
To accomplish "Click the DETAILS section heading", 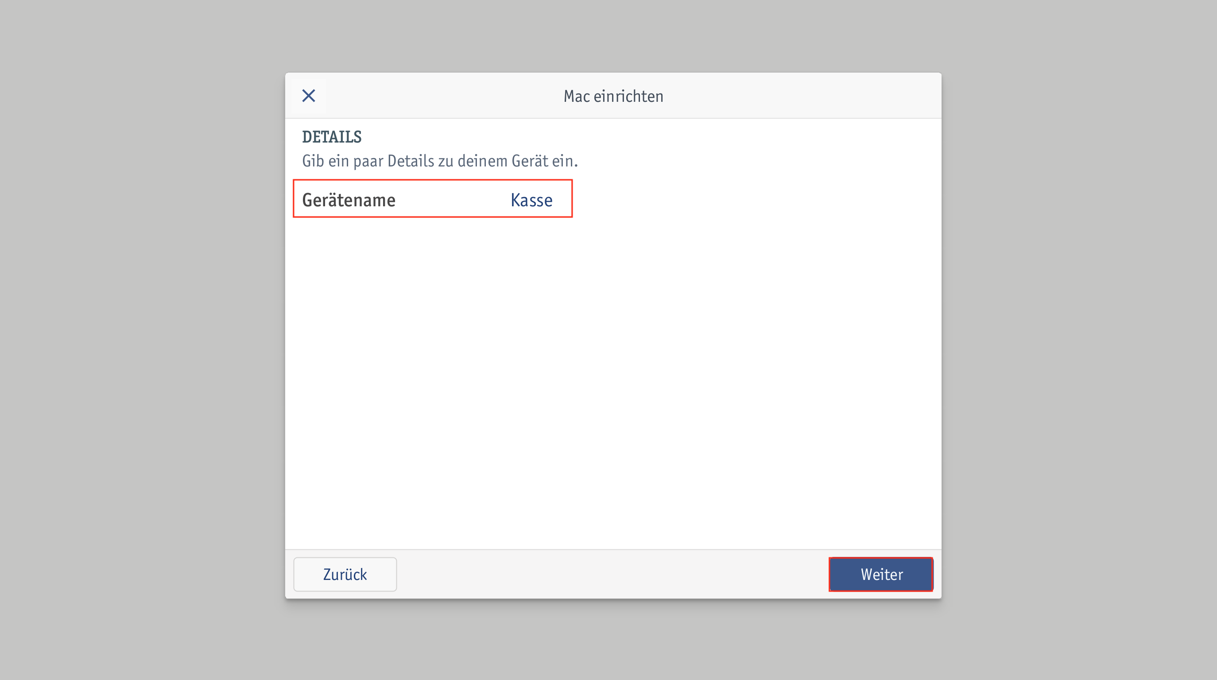I will [332, 136].
